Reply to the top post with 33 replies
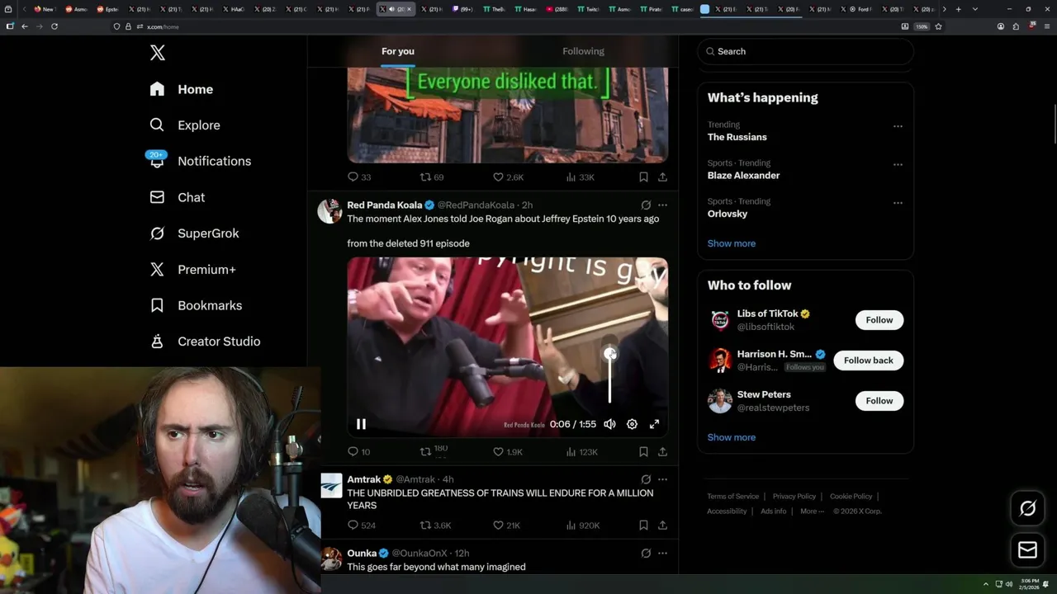This screenshot has height=594, width=1057. 359,177
